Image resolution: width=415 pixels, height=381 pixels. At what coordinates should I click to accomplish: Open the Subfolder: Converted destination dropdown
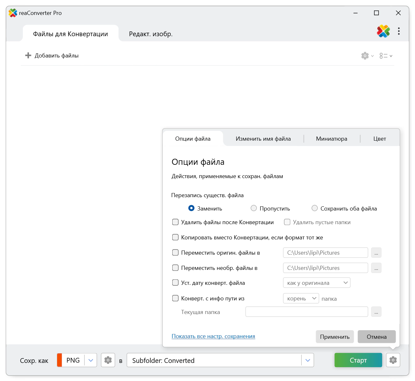tap(307, 360)
